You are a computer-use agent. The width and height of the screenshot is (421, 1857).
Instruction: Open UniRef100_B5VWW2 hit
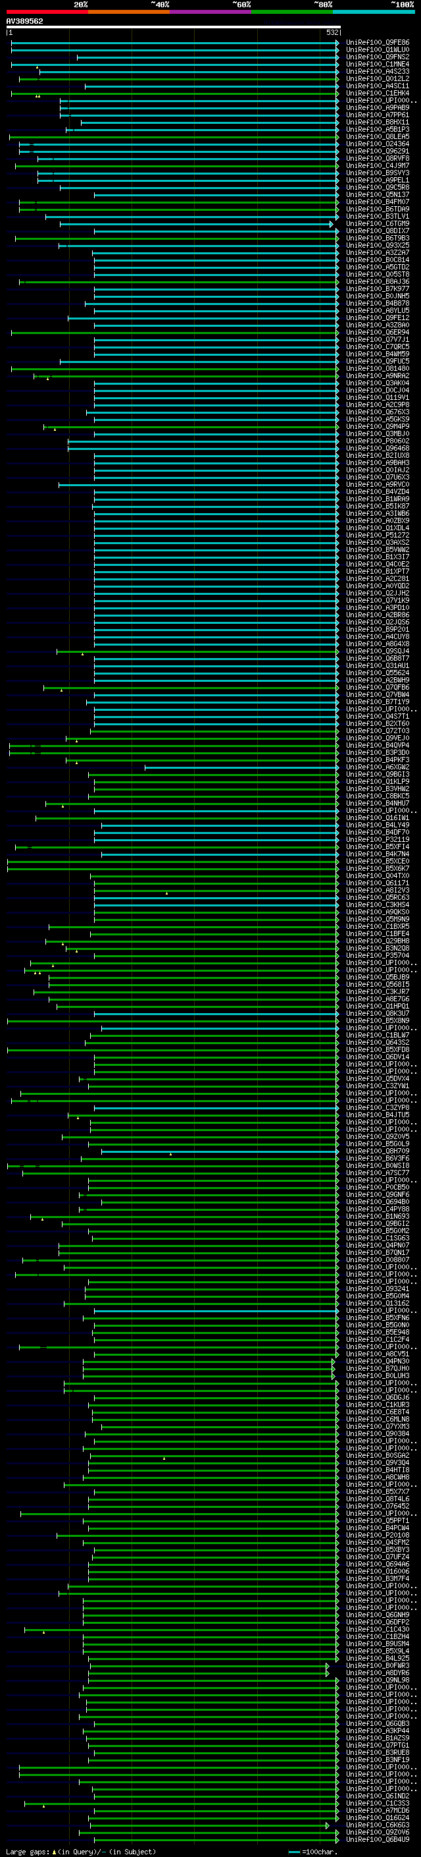click(x=377, y=549)
